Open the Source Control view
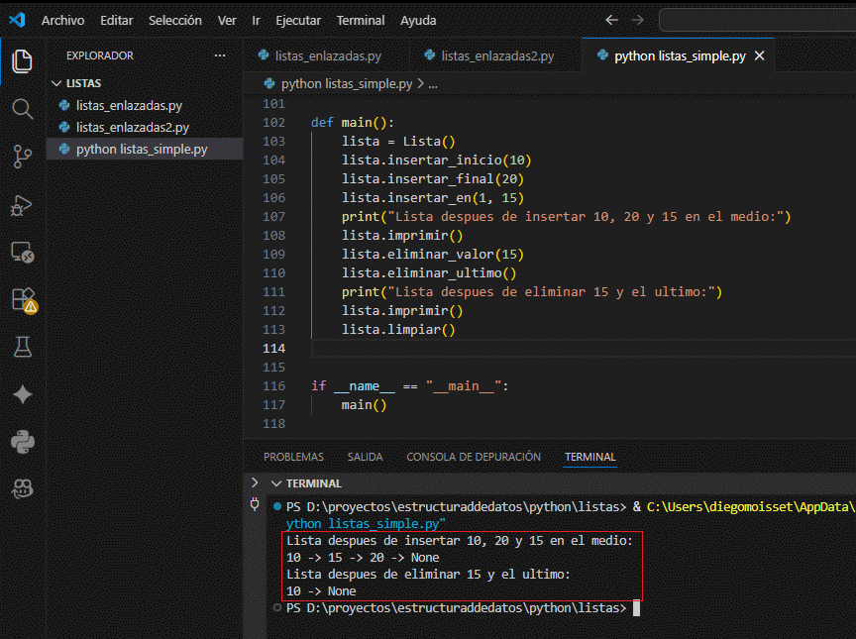Screen dimensions: 856x639 click(x=22, y=157)
